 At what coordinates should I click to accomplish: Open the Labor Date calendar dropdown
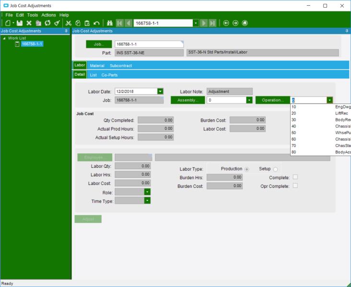tap(160, 91)
